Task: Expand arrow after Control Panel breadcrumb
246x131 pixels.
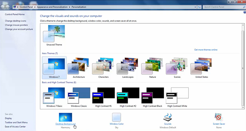Action: [x=35, y=7]
